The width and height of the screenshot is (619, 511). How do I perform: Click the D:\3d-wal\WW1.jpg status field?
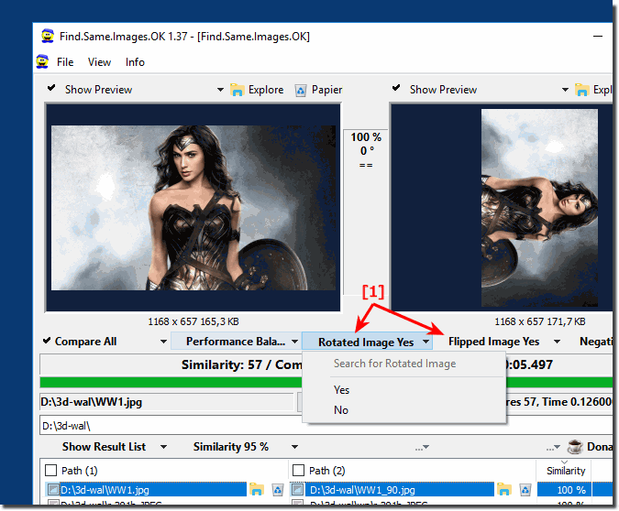click(x=167, y=402)
